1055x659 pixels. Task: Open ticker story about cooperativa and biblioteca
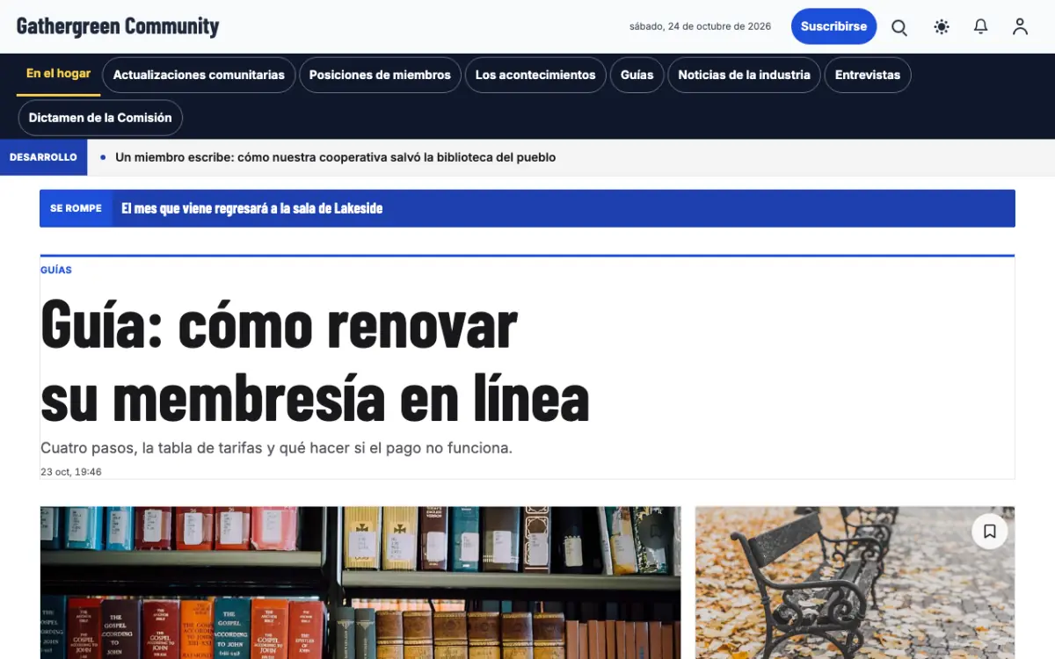click(336, 157)
